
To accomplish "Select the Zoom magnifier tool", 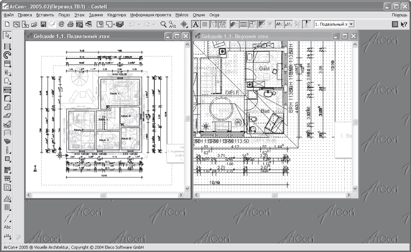I will click(163, 24).
